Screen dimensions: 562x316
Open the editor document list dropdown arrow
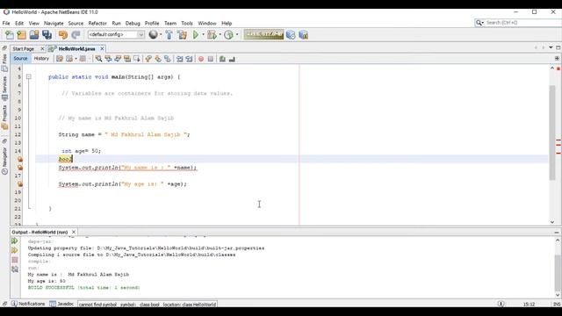click(551, 47)
